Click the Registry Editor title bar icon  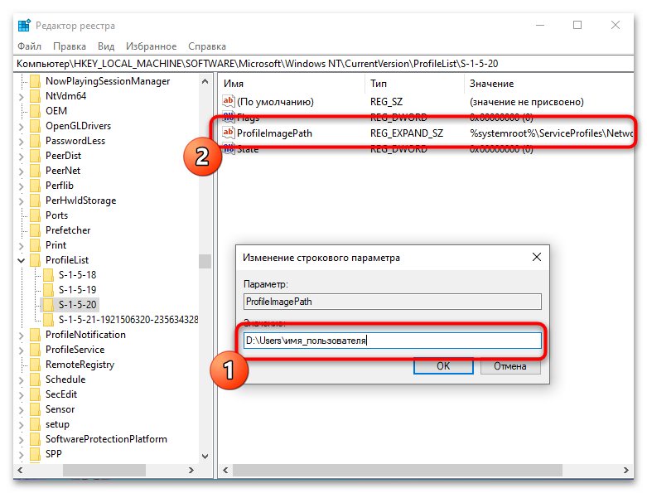(24, 26)
